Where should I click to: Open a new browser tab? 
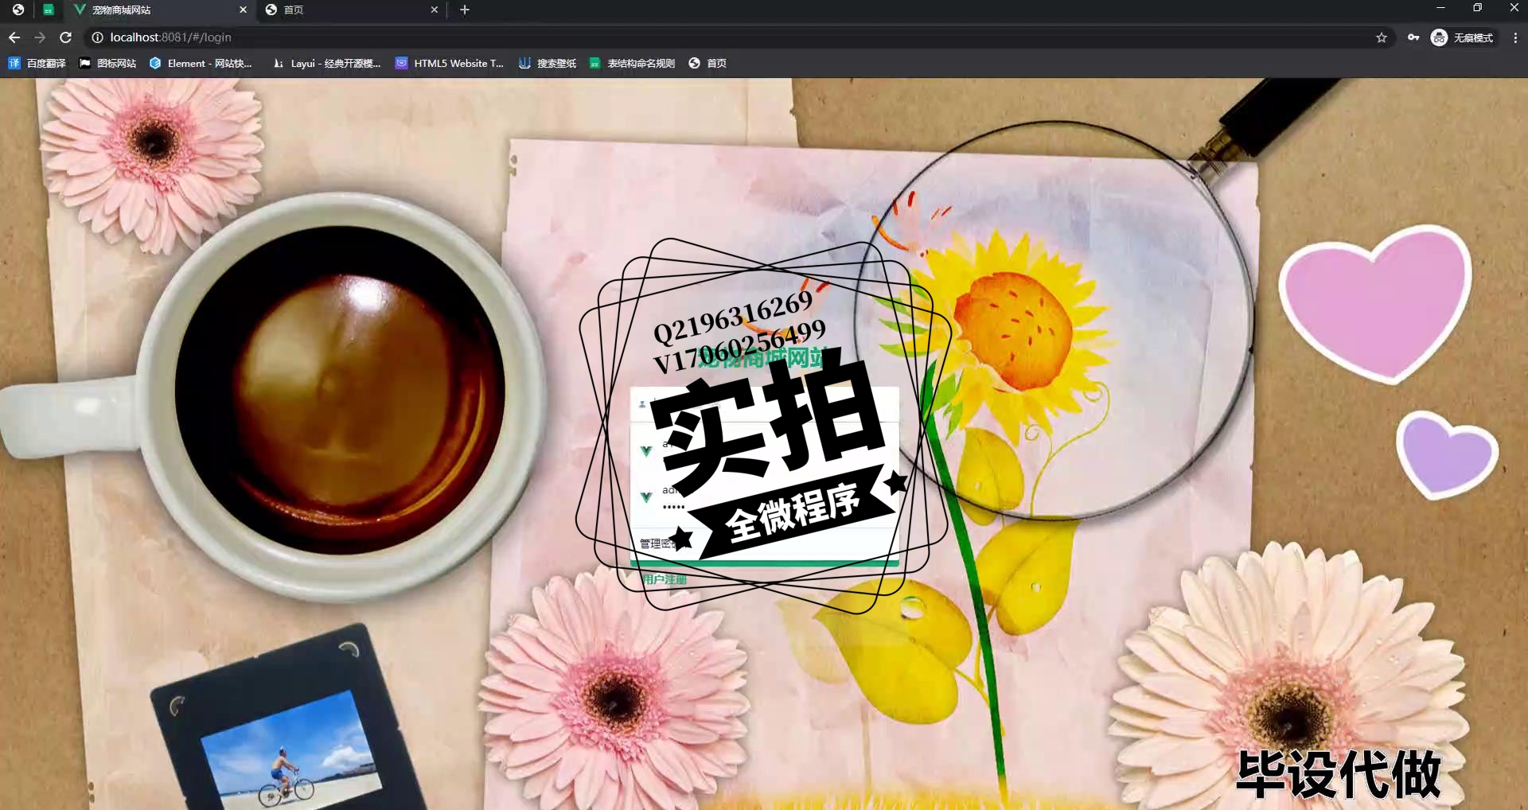pyautogui.click(x=465, y=10)
